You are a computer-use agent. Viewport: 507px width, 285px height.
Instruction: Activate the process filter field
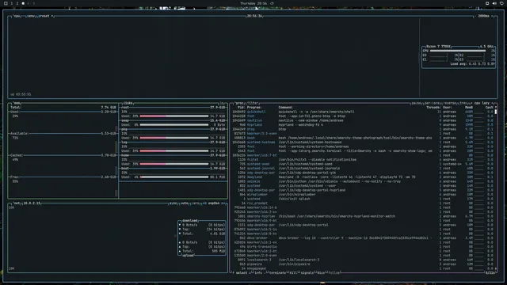point(253,103)
